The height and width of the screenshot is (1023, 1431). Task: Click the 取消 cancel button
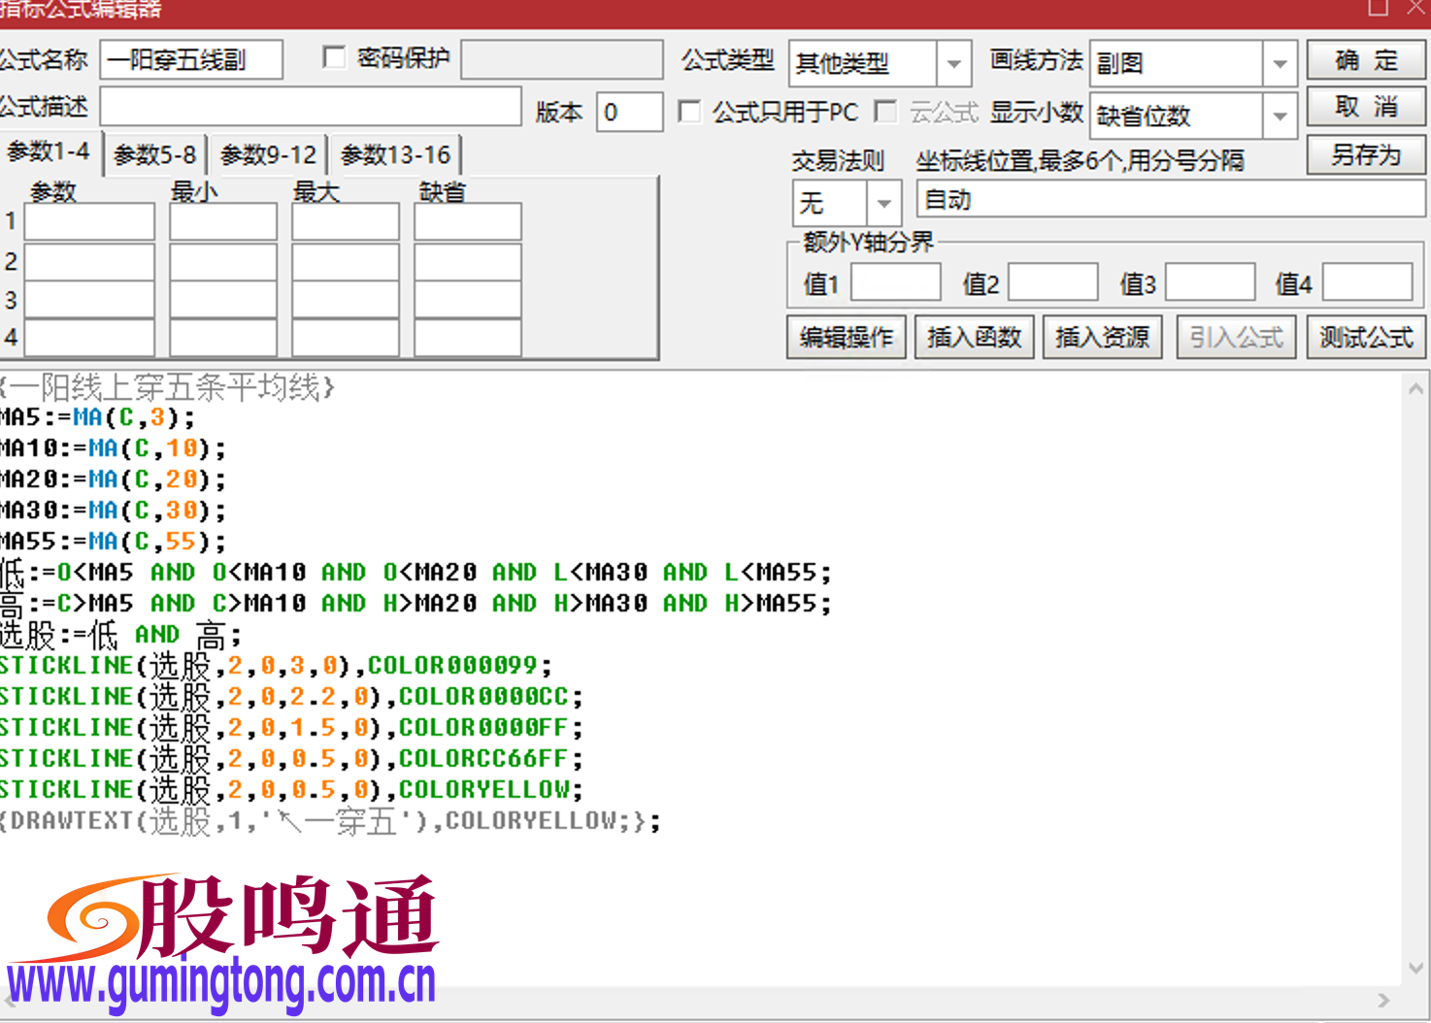pos(1365,107)
